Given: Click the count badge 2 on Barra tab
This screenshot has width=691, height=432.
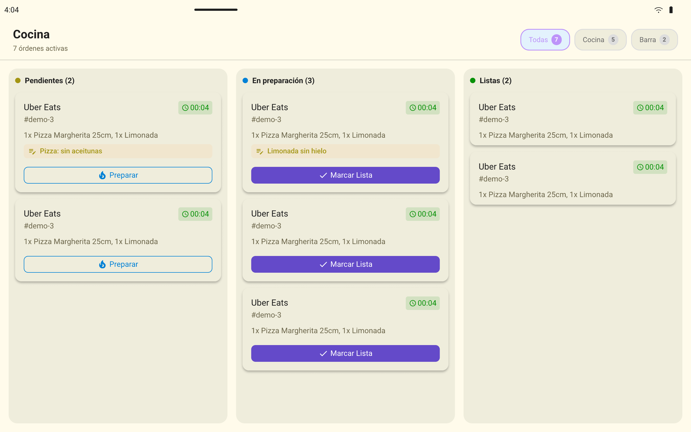Looking at the screenshot, I should pyautogui.click(x=664, y=40).
